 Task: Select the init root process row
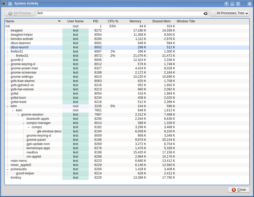(x=8, y=26)
